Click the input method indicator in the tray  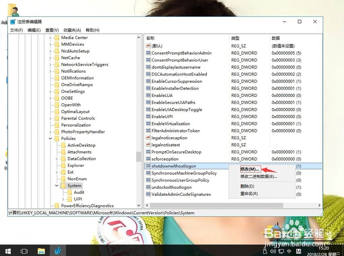pyautogui.click(x=288, y=252)
